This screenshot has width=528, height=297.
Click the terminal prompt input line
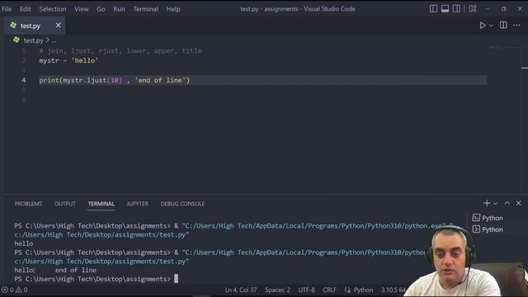tap(96, 279)
